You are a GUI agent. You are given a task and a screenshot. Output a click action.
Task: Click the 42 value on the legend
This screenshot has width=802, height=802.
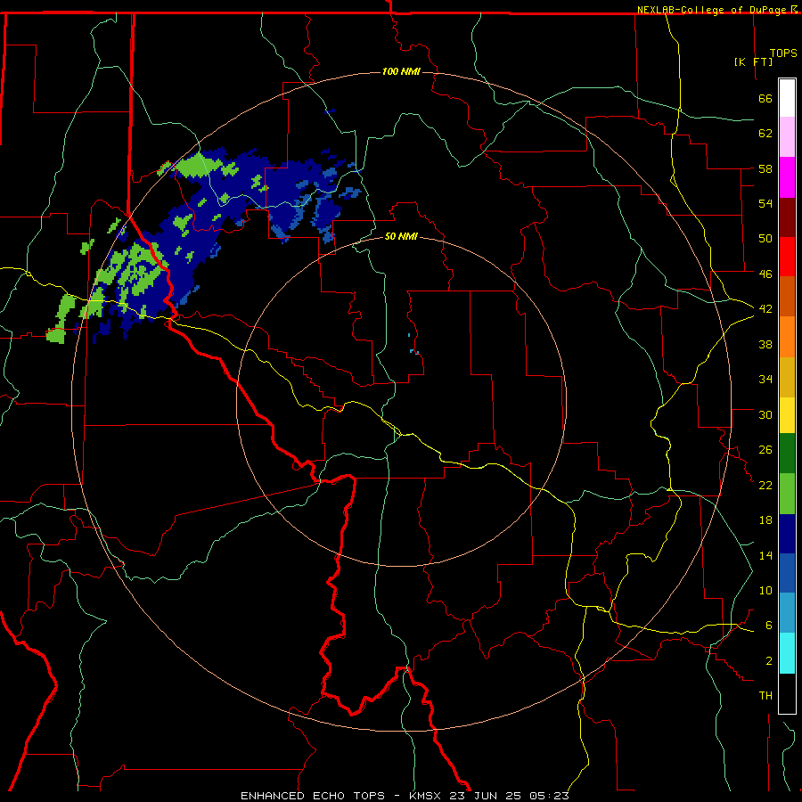click(765, 309)
